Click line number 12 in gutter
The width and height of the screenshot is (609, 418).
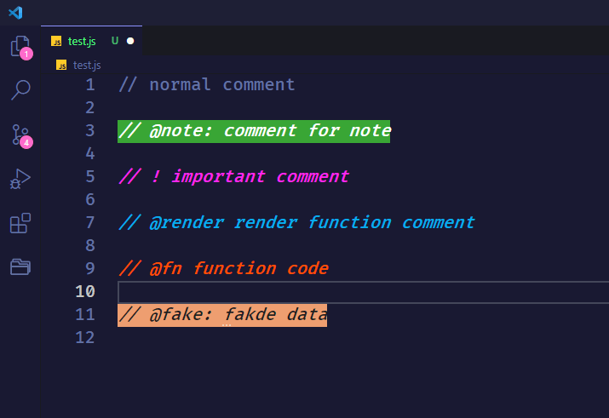[85, 337]
